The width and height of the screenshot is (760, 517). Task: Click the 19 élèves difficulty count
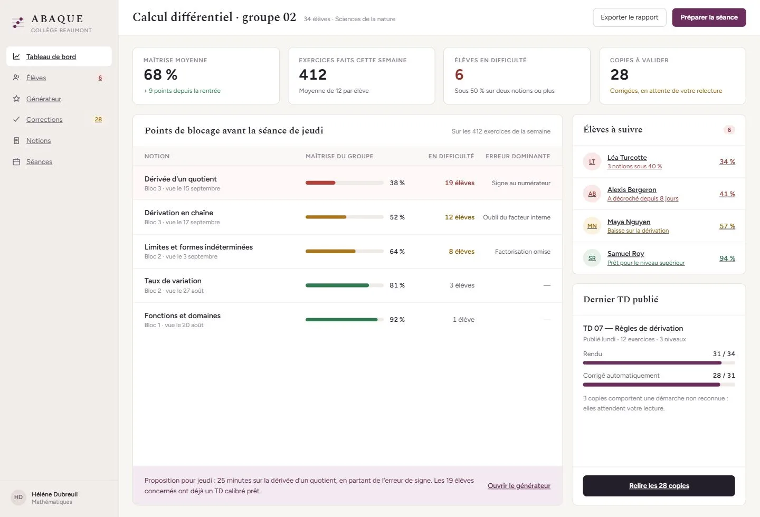point(460,183)
